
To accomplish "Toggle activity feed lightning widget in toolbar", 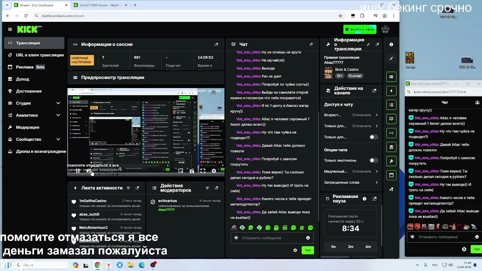I will pos(391,91).
